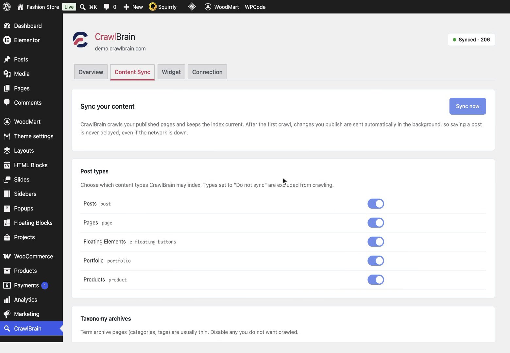This screenshot has width=510, height=353.
Task: Switch off Products sync toggle
Action: click(376, 280)
